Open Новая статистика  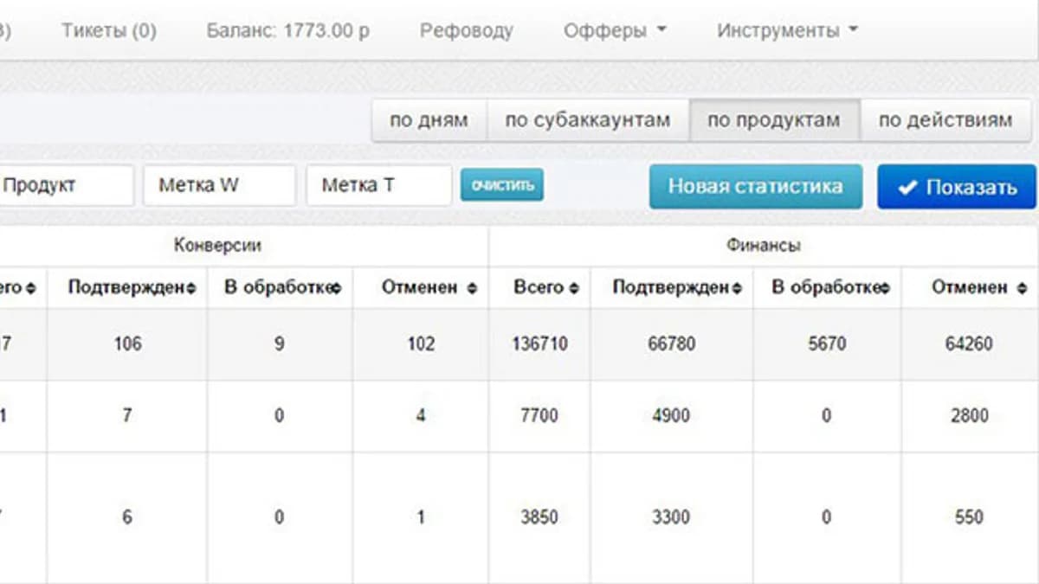[x=756, y=186]
